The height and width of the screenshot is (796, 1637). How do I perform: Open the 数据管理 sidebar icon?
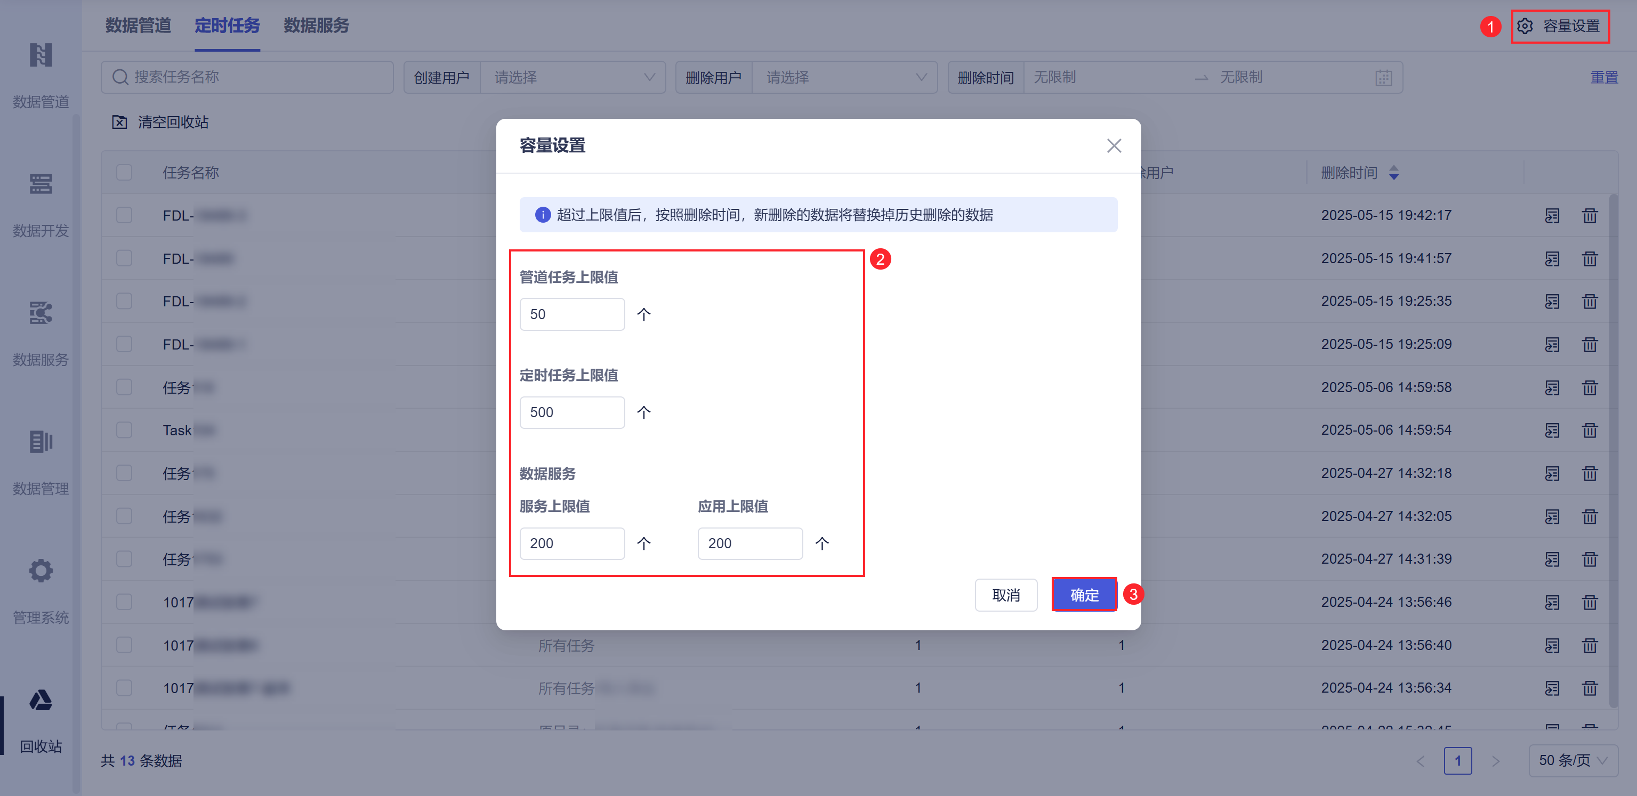coord(41,442)
